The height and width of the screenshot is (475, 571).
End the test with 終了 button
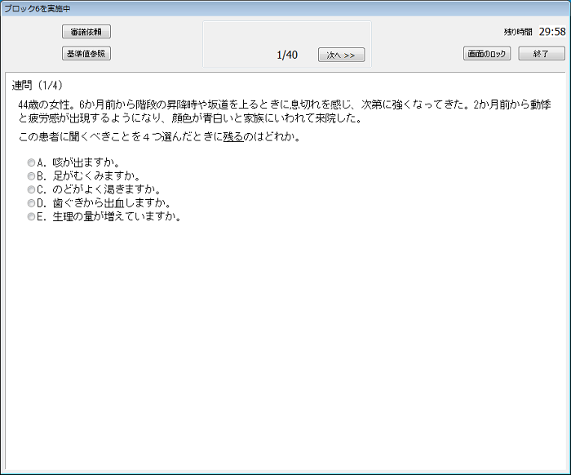coord(542,54)
